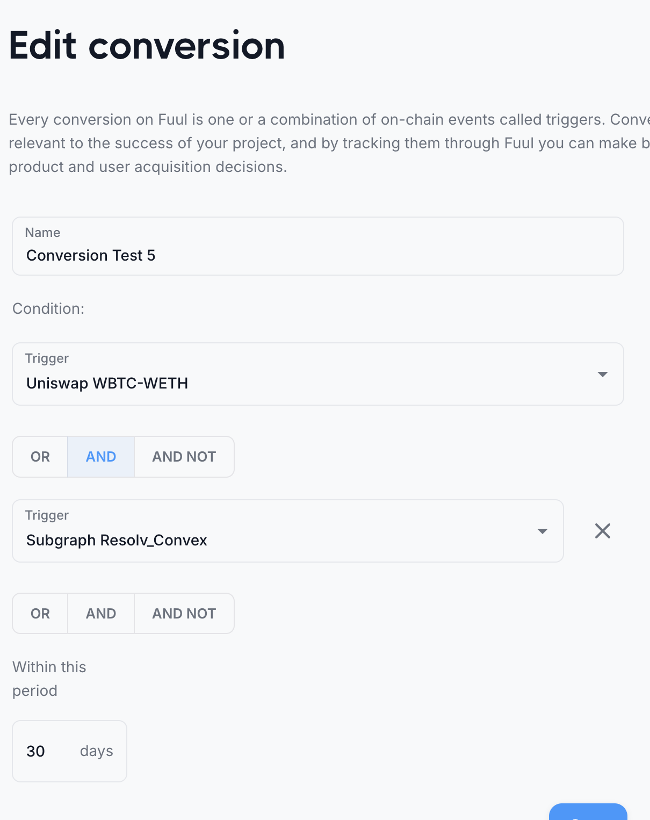
Task: Click the Within this period label
Action: pos(49,679)
